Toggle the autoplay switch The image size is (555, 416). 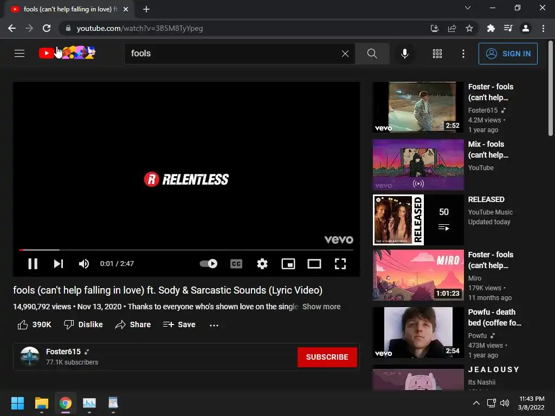coord(209,264)
